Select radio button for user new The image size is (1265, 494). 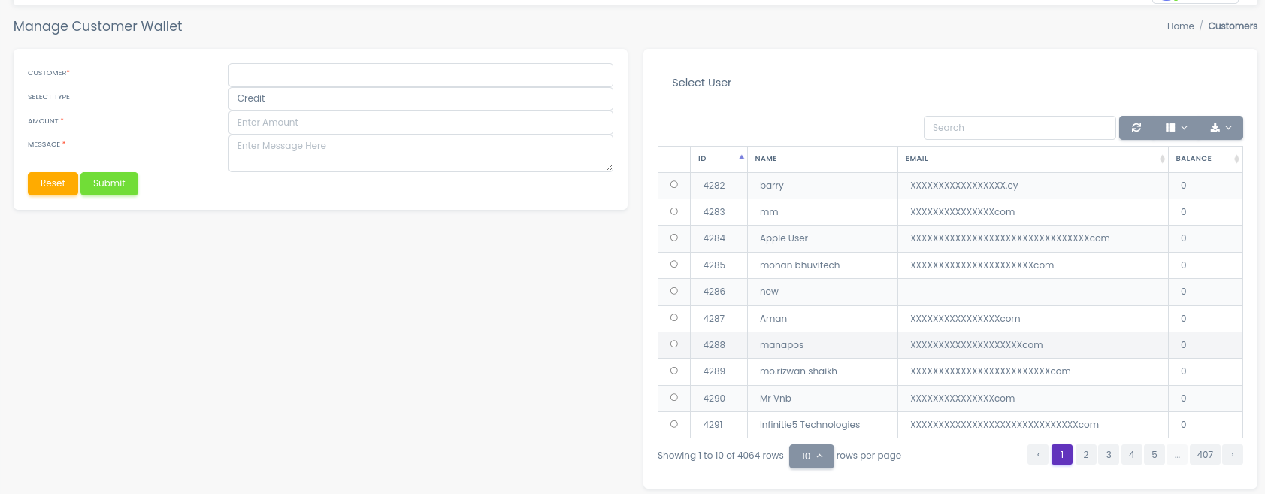(674, 291)
